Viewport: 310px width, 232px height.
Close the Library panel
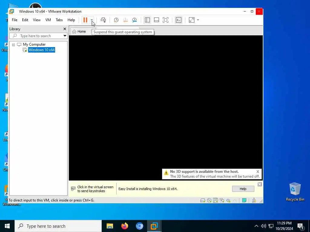[65, 29]
